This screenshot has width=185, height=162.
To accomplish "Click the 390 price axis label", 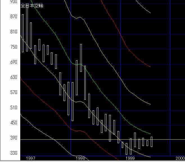I will [x=13, y=138].
